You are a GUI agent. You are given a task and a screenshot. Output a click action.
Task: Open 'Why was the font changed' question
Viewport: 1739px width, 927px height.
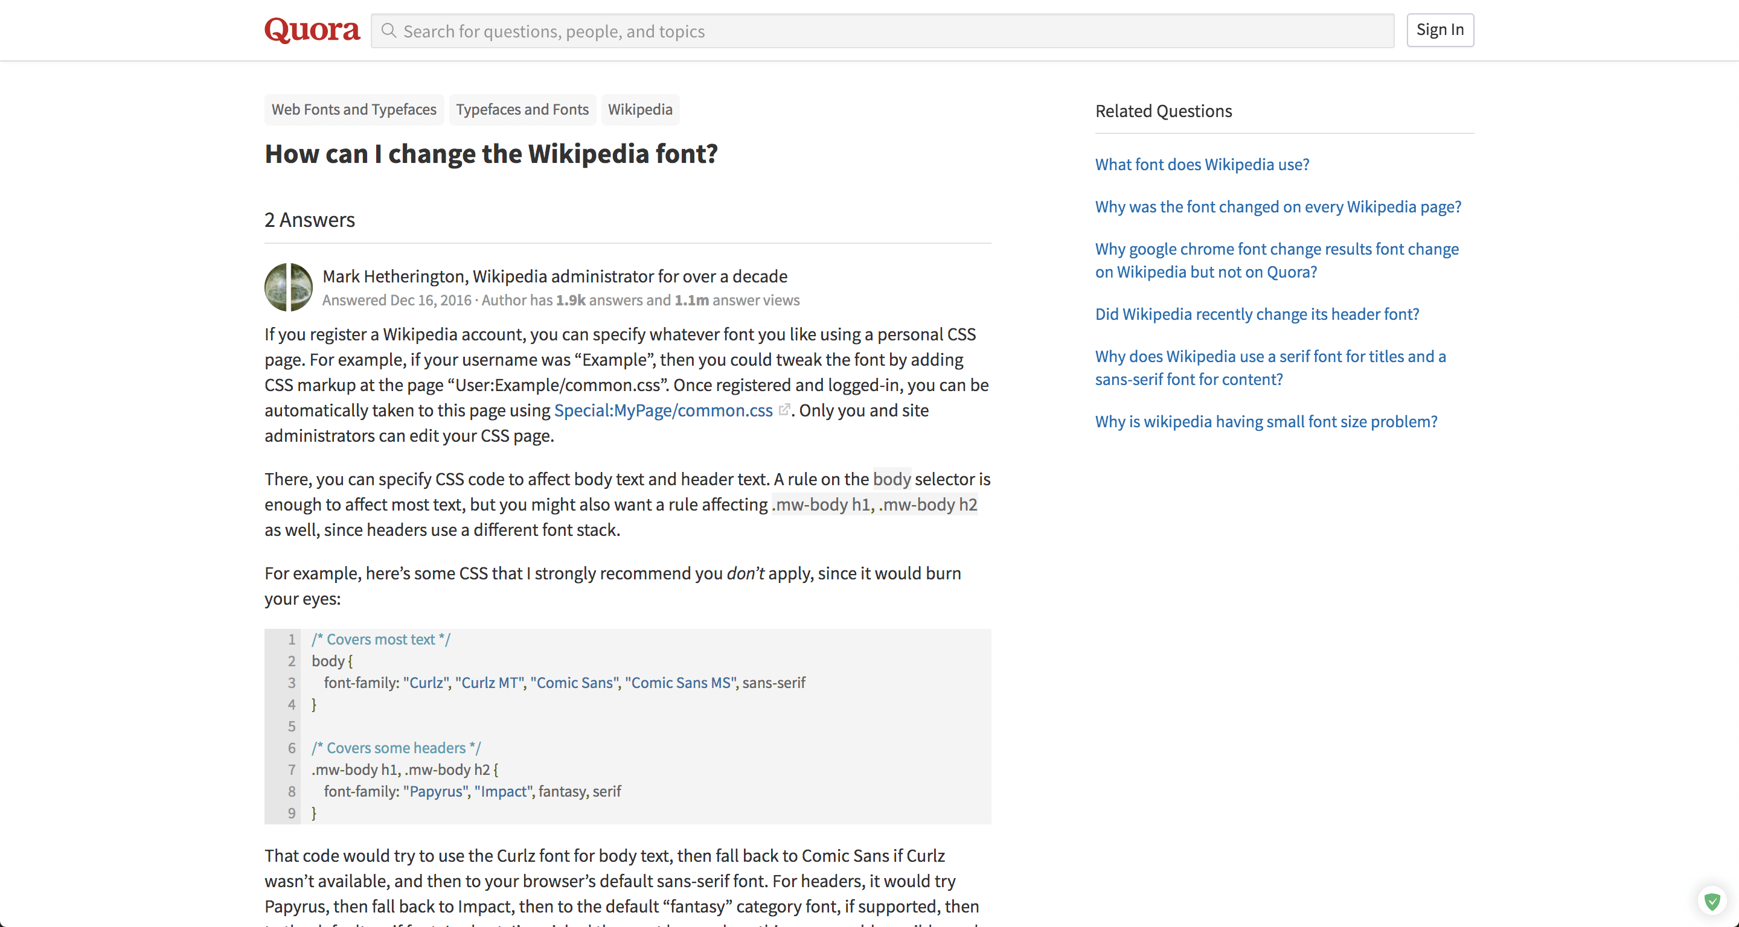pyautogui.click(x=1277, y=206)
